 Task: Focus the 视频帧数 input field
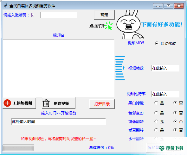pyautogui.click(x=165, y=68)
